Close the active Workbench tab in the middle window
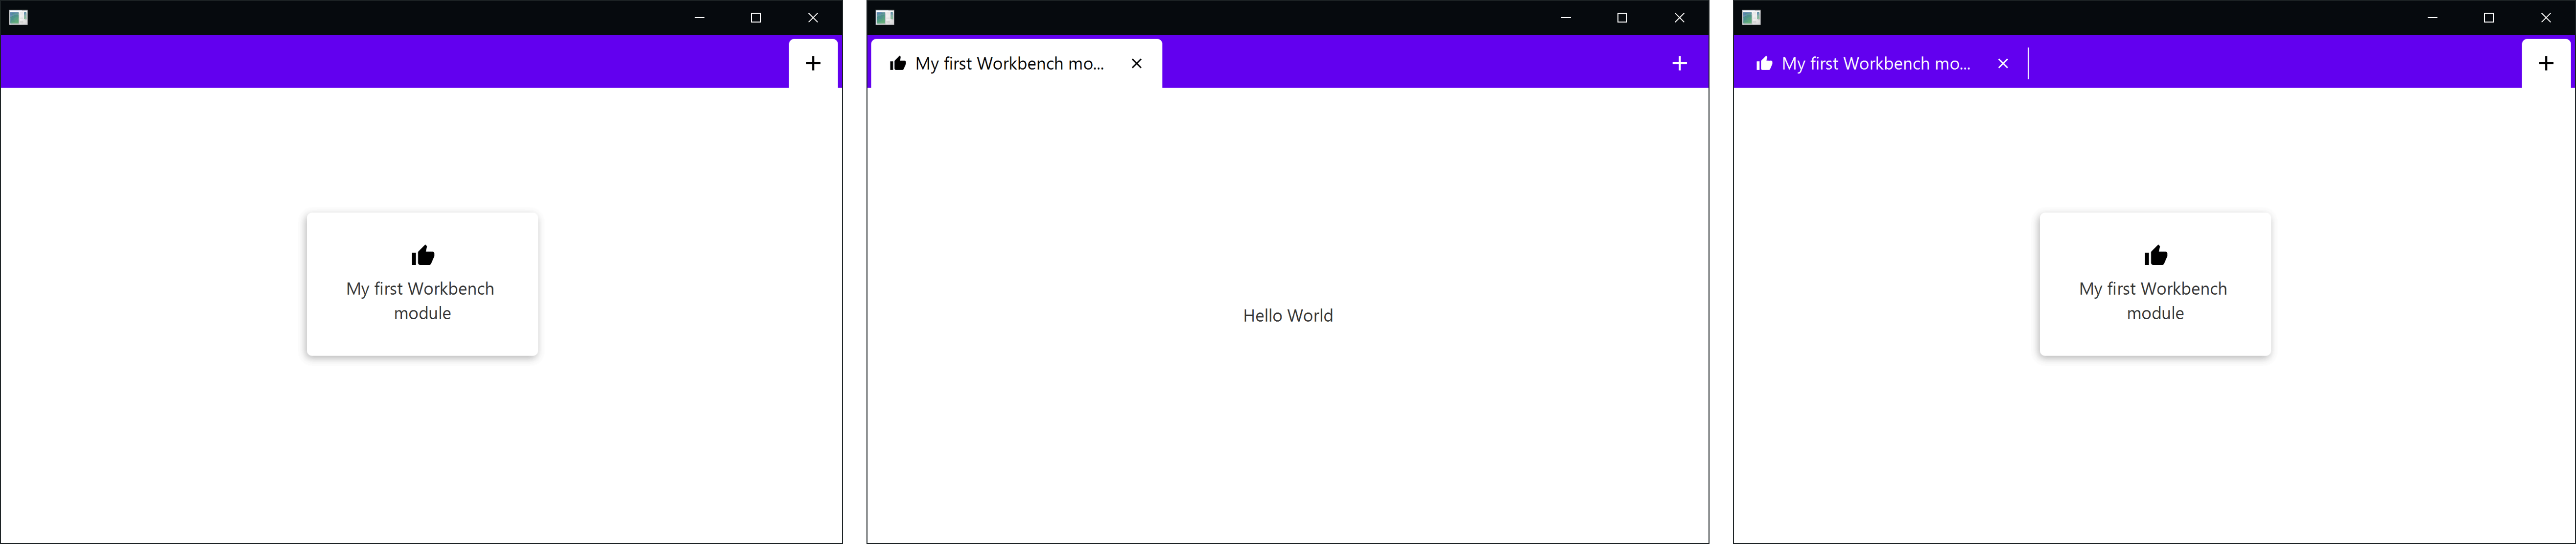Viewport: 2576px width, 544px height. tap(1136, 63)
